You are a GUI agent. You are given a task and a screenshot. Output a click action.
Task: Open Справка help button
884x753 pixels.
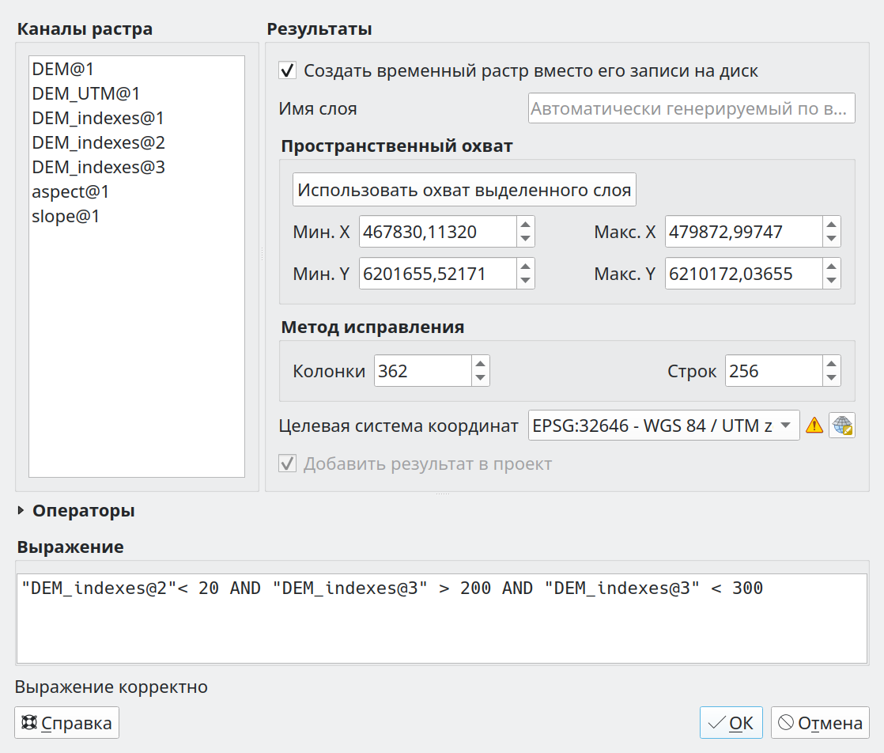(x=66, y=722)
